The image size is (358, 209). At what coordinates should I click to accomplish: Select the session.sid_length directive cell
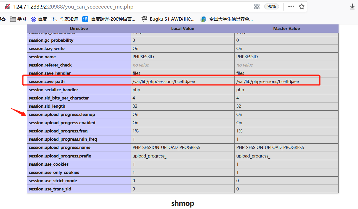79,106
